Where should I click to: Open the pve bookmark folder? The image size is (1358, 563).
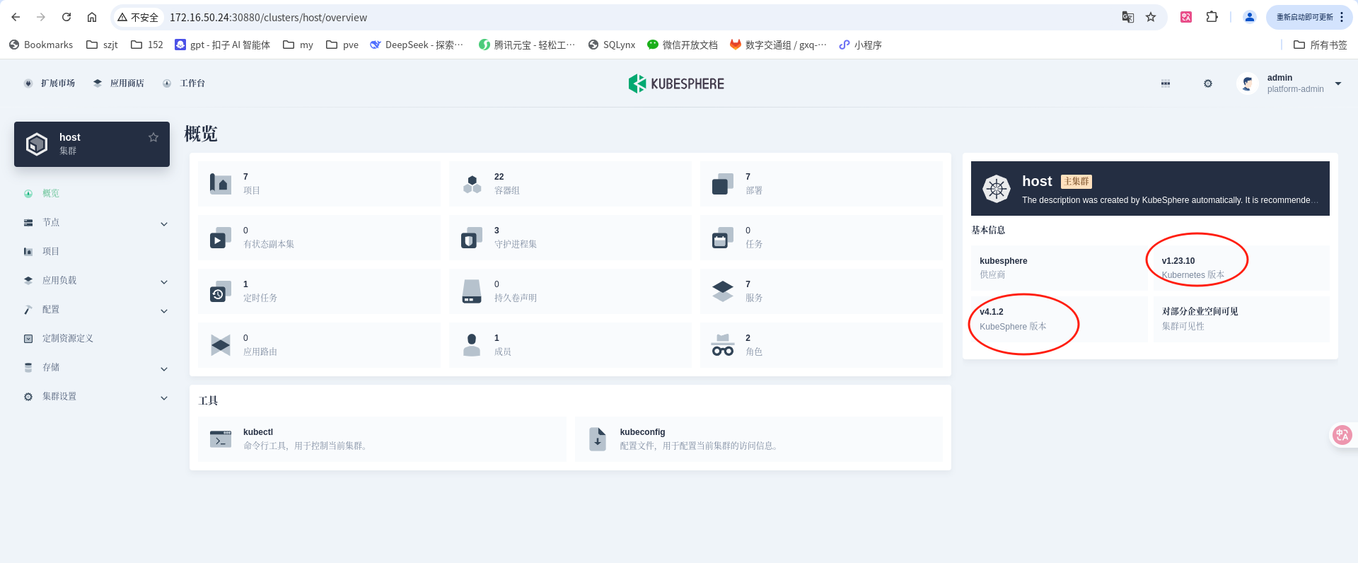pos(342,45)
